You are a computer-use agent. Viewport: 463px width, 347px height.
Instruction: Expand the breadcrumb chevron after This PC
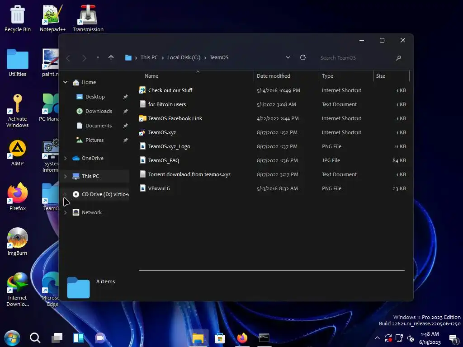coord(162,58)
